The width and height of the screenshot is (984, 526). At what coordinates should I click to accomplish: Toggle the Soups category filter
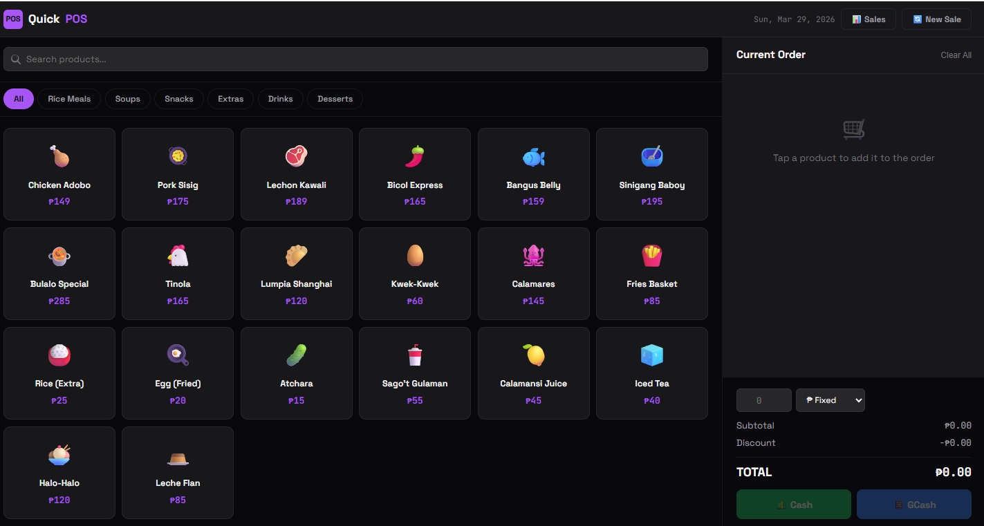pos(127,99)
